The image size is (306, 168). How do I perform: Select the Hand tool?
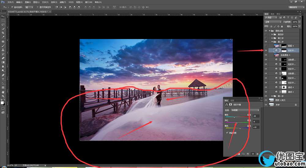pos(3,92)
